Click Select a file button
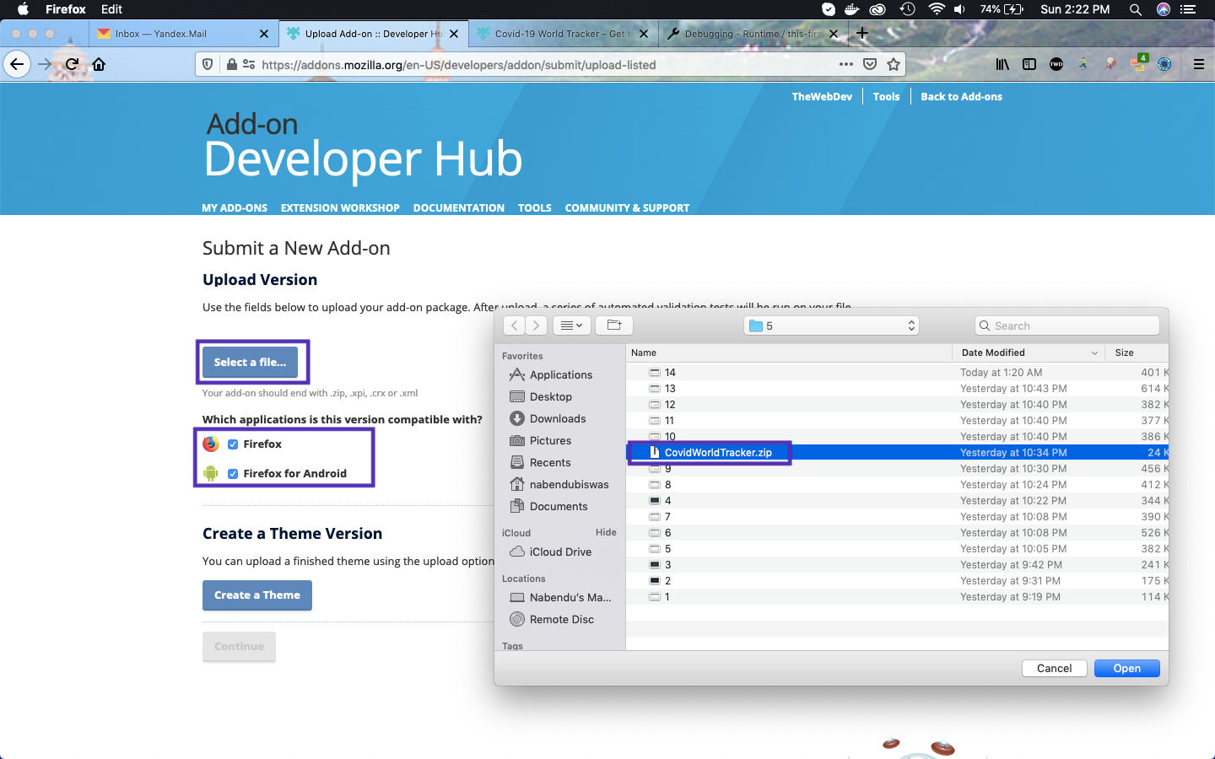 pyautogui.click(x=251, y=362)
